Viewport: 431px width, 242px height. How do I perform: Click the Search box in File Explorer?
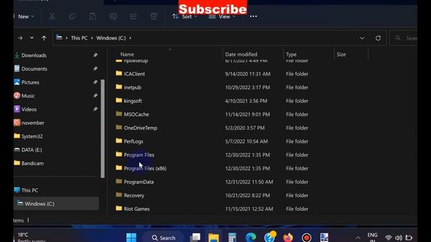tap(404, 38)
